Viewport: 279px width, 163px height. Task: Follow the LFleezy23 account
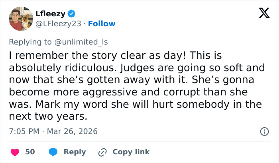click(x=102, y=24)
